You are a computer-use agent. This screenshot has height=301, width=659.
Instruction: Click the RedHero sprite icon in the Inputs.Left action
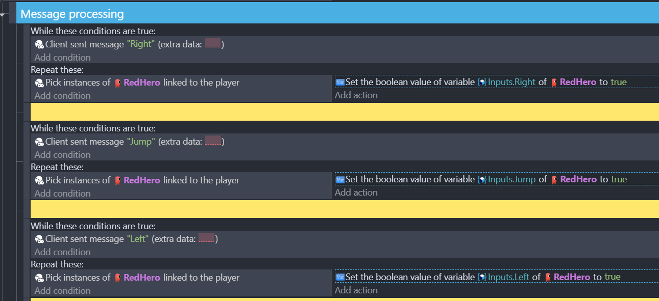tap(548, 278)
